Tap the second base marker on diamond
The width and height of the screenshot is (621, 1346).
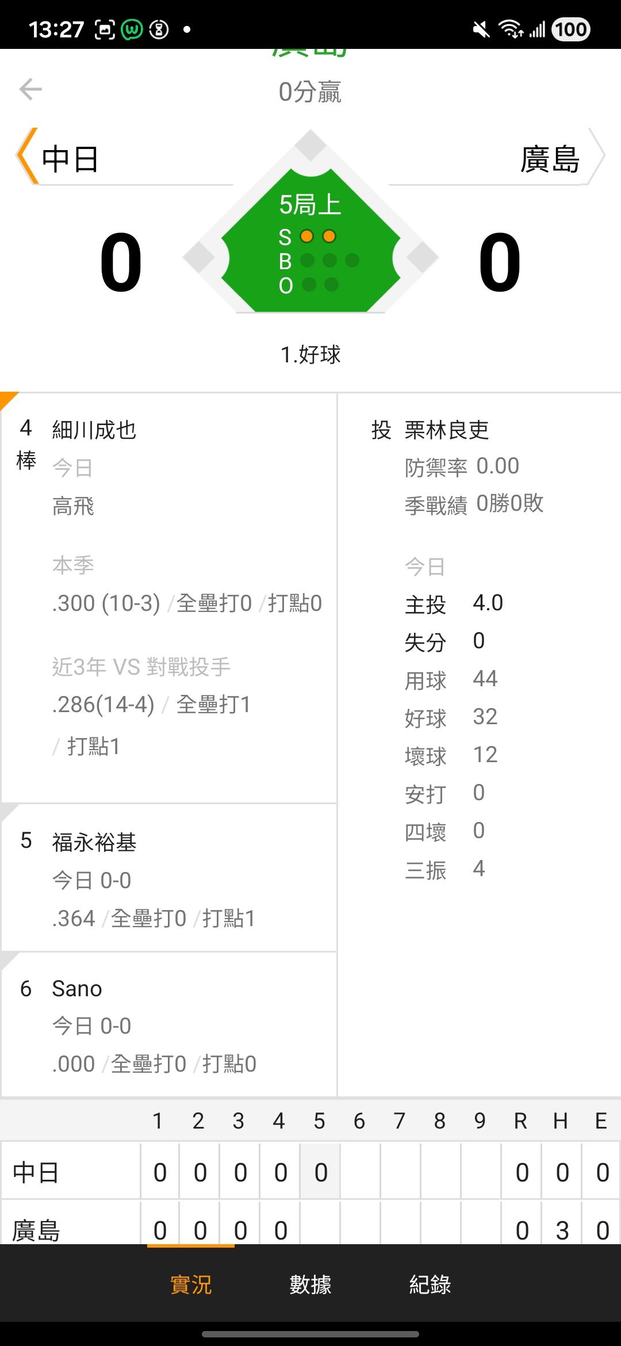pos(311,145)
